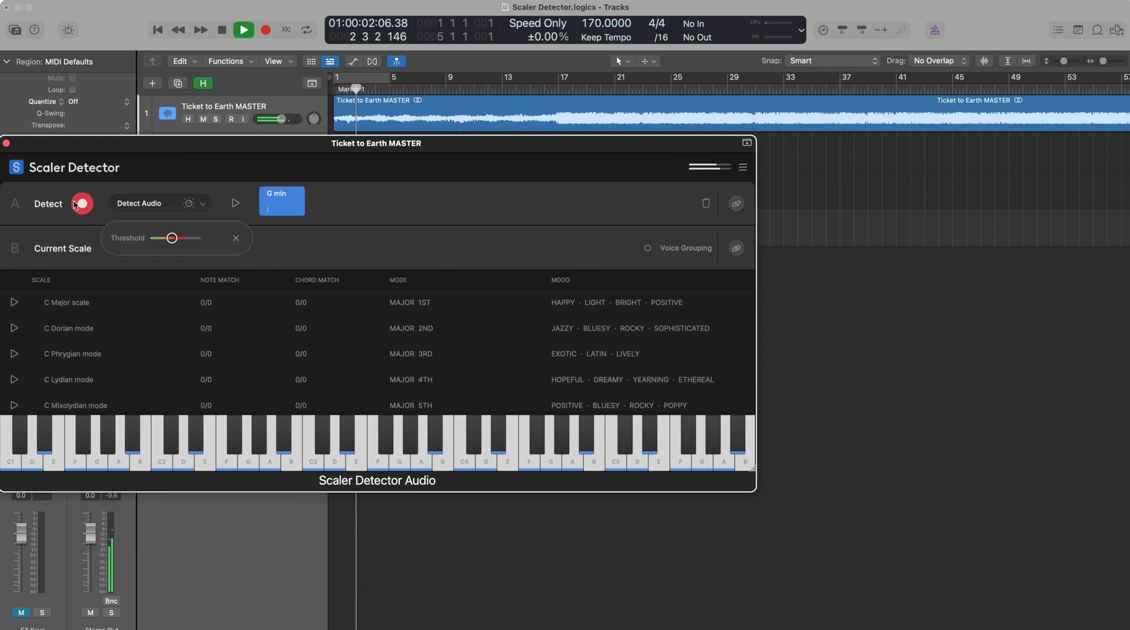Image resolution: width=1130 pixels, height=630 pixels.
Task: Click the trash icon in Scaler Detector
Action: pos(706,203)
